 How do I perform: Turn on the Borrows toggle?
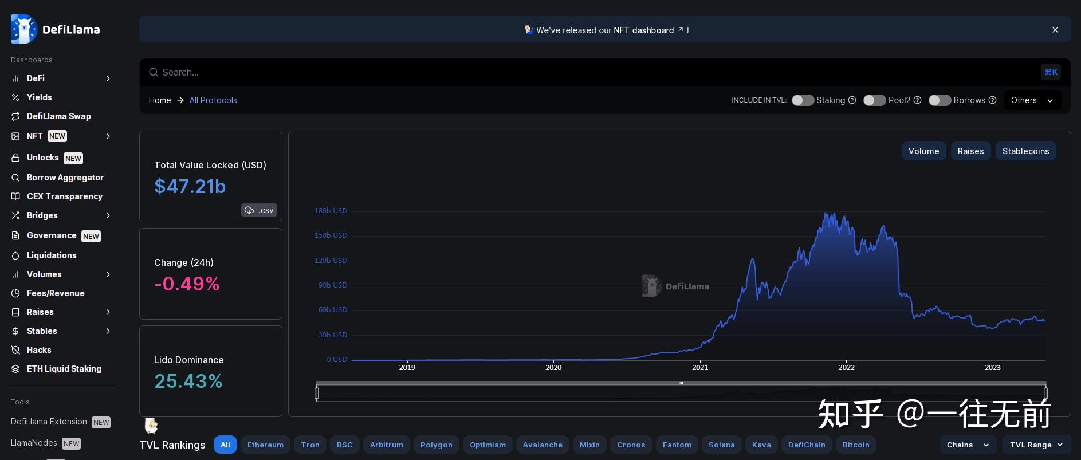click(940, 100)
